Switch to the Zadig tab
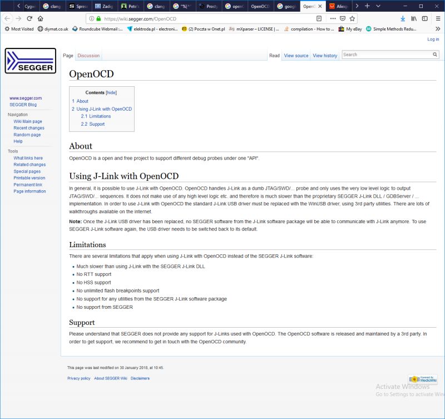 coord(104,6)
